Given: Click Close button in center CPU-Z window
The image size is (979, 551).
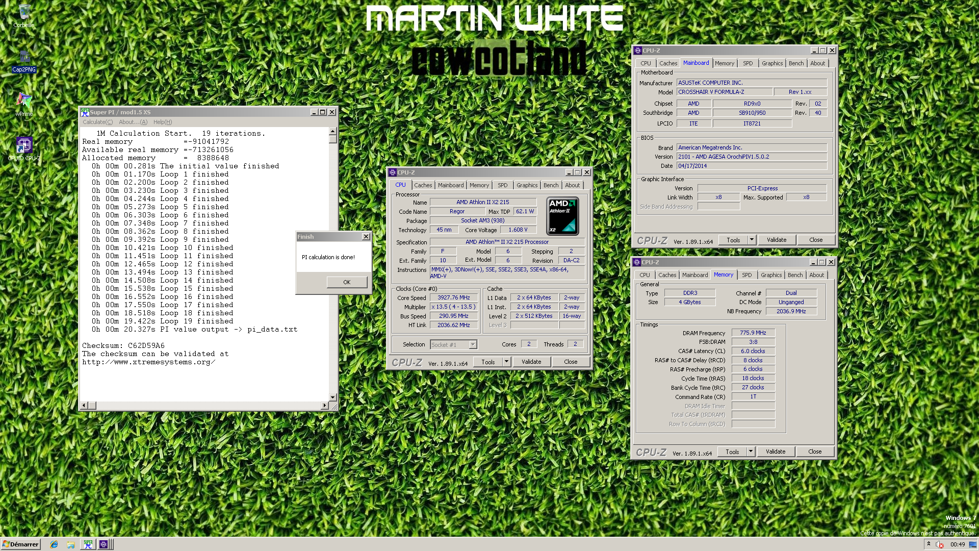Looking at the screenshot, I should pos(571,362).
